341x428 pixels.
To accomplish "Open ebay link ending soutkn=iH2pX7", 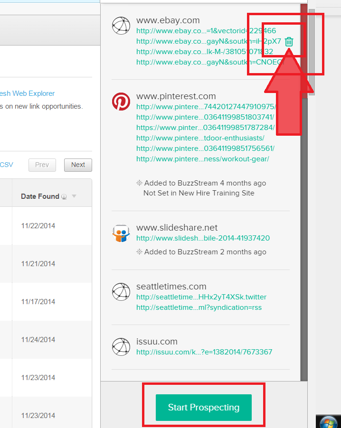I will tap(208, 41).
